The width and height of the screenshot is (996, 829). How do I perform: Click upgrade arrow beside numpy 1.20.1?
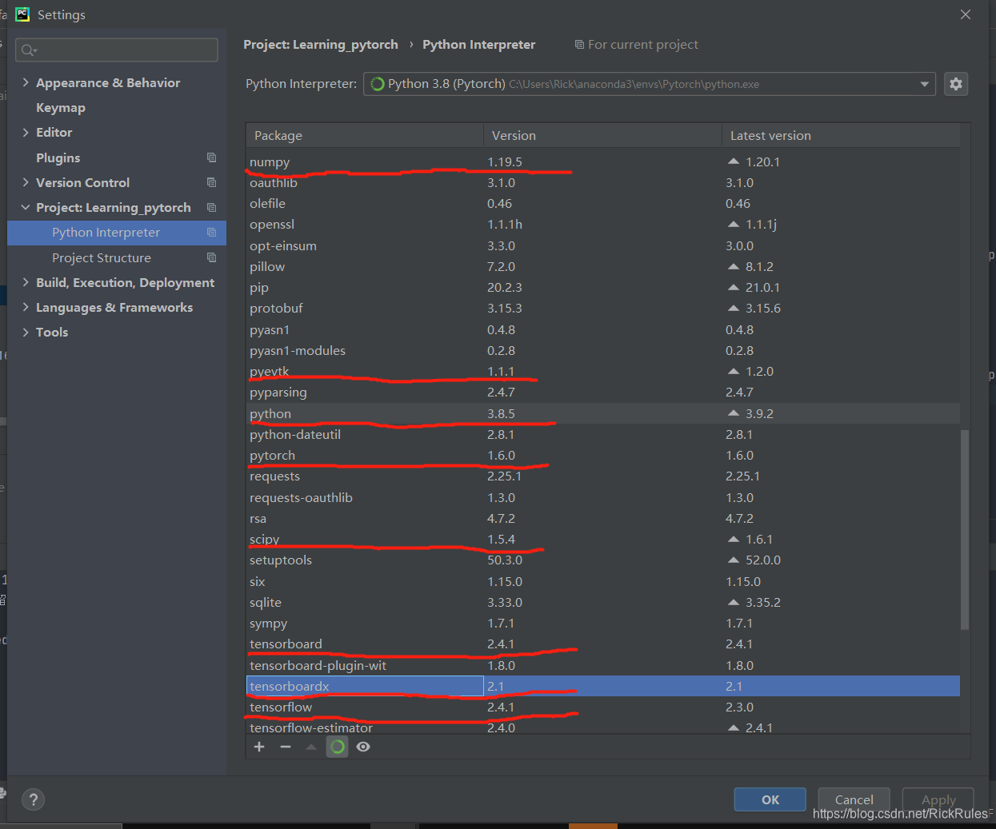(x=733, y=161)
